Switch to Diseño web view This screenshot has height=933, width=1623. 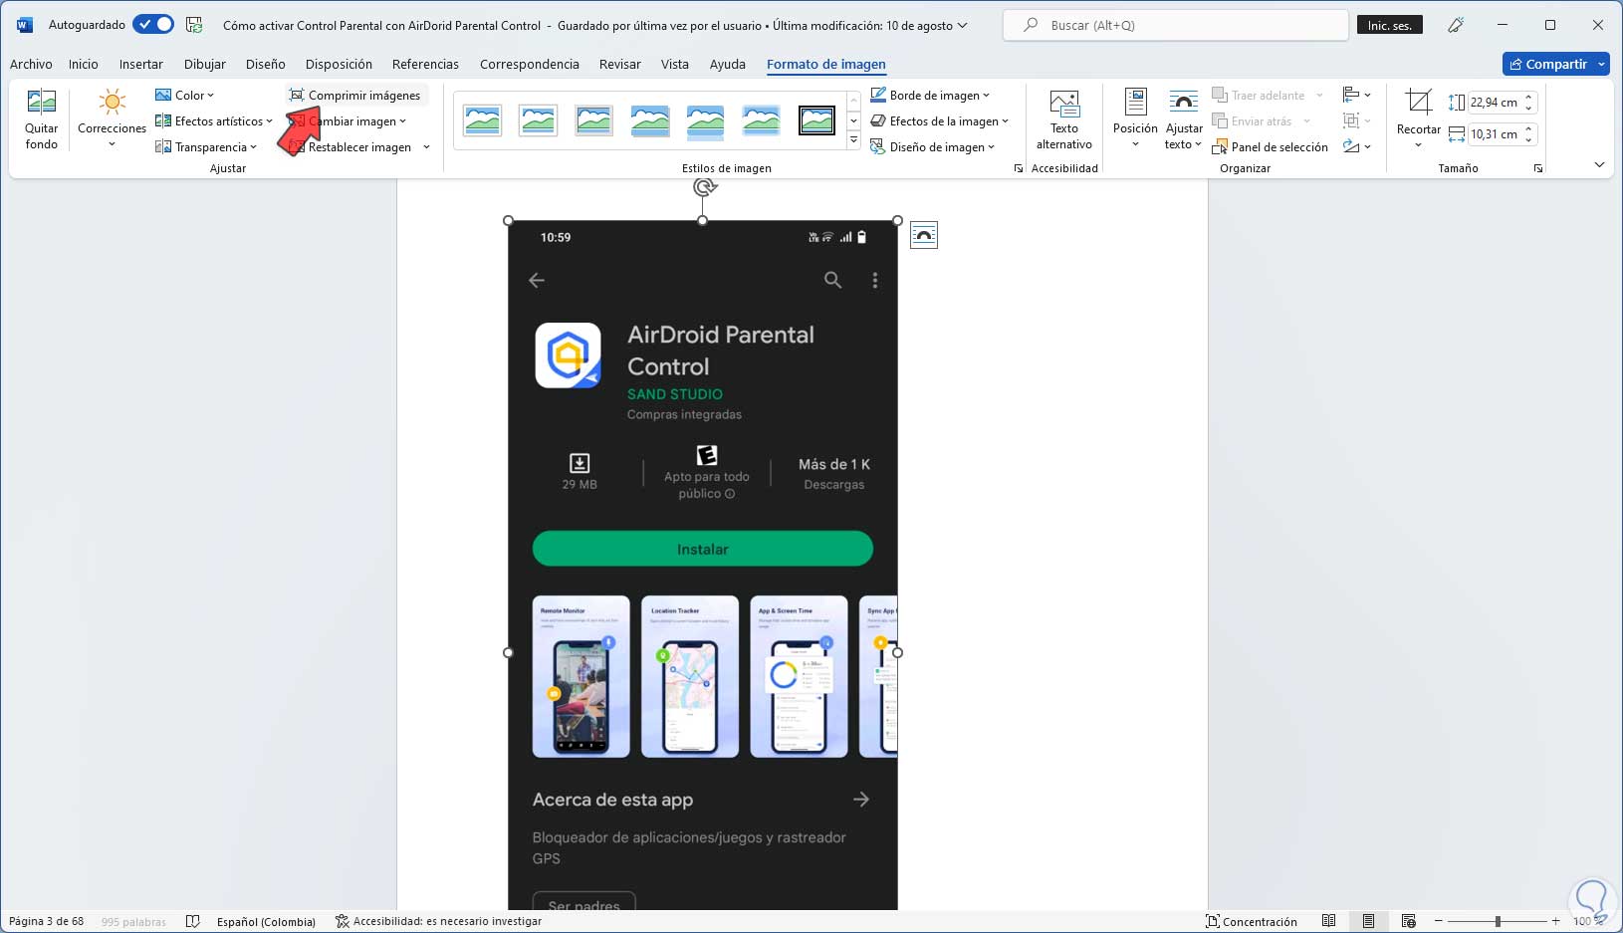[1409, 921]
